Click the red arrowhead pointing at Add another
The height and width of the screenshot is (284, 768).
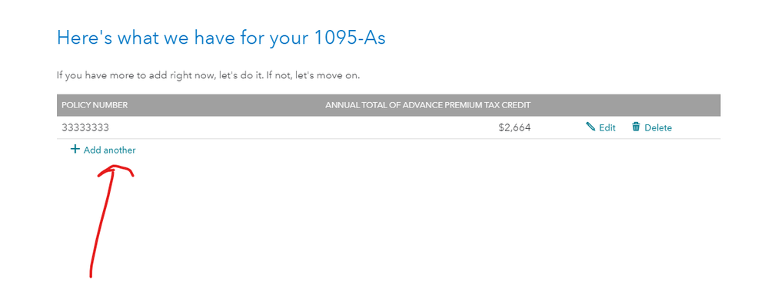tap(115, 171)
